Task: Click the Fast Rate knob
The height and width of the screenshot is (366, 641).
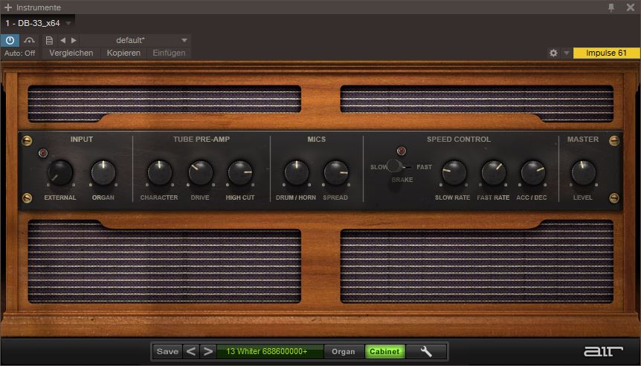Action: [494, 172]
